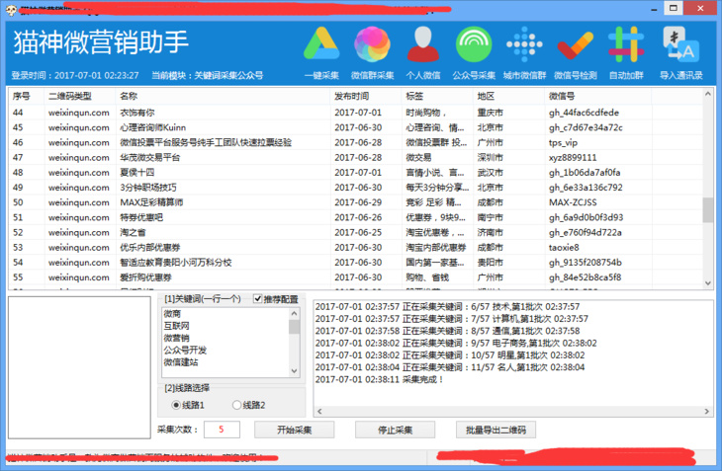Image resolution: width=722 pixels, height=471 pixels.
Task: Select the 互联网 keyword line
Action: [176, 326]
